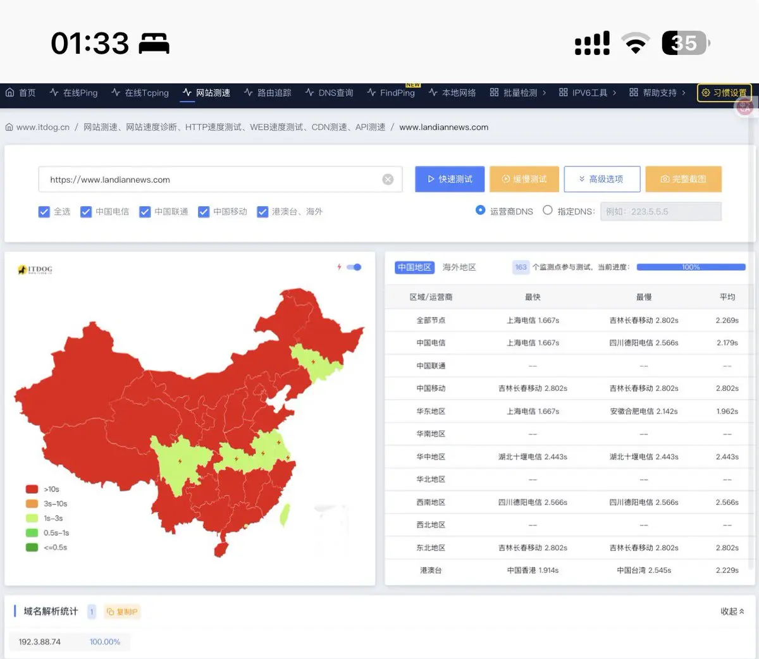Image resolution: width=759 pixels, height=659 pixels.
Task: Click the battery indicator showing 35
Action: click(x=686, y=43)
